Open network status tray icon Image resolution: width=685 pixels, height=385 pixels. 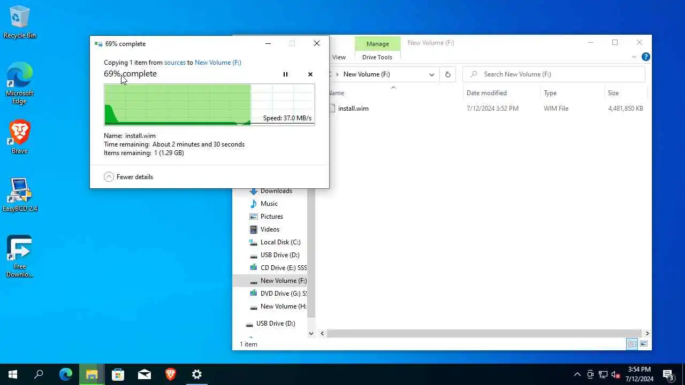[603, 374]
